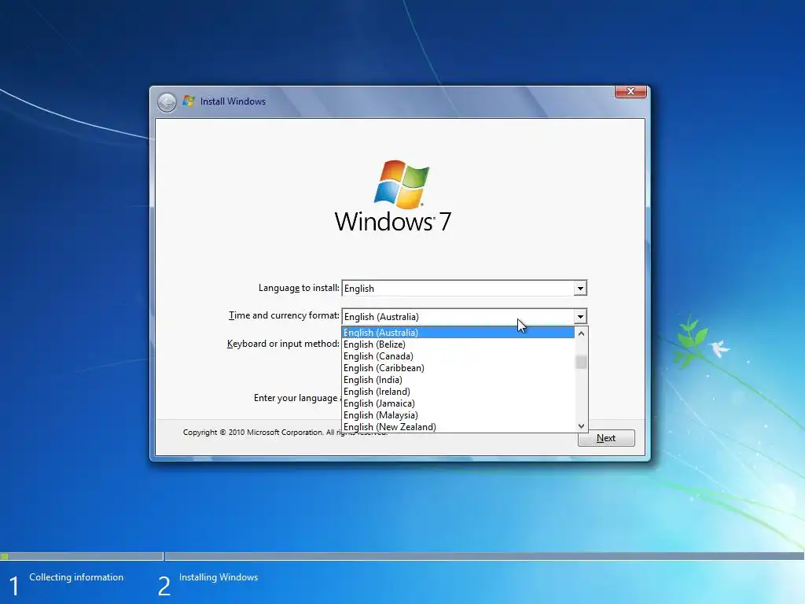
Task: Select English (Belize) from the list
Action: 458,344
